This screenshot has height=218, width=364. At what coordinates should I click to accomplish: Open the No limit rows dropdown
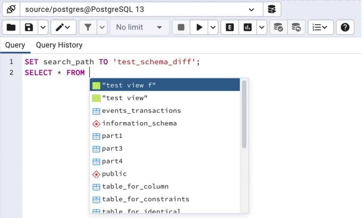point(139,27)
